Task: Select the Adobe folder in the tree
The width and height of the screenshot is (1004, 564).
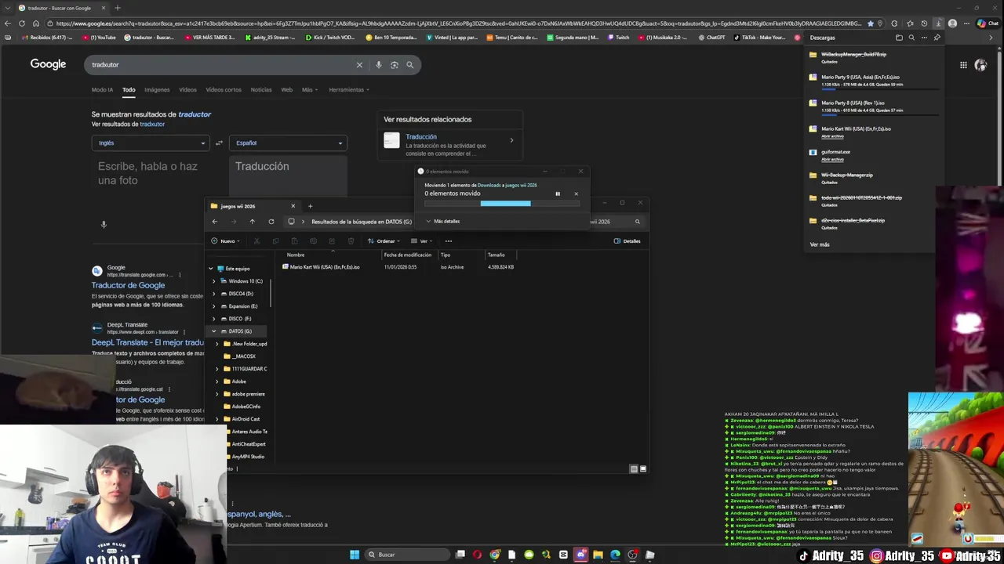Action: coord(238,381)
